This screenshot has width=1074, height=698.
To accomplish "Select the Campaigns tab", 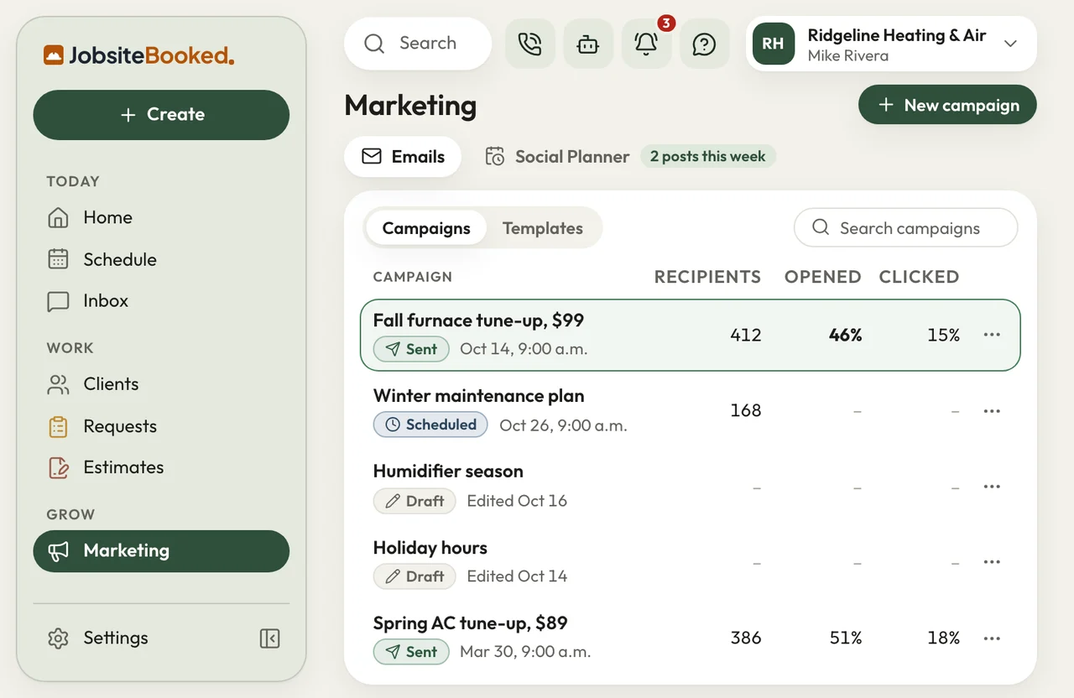I will click(426, 228).
